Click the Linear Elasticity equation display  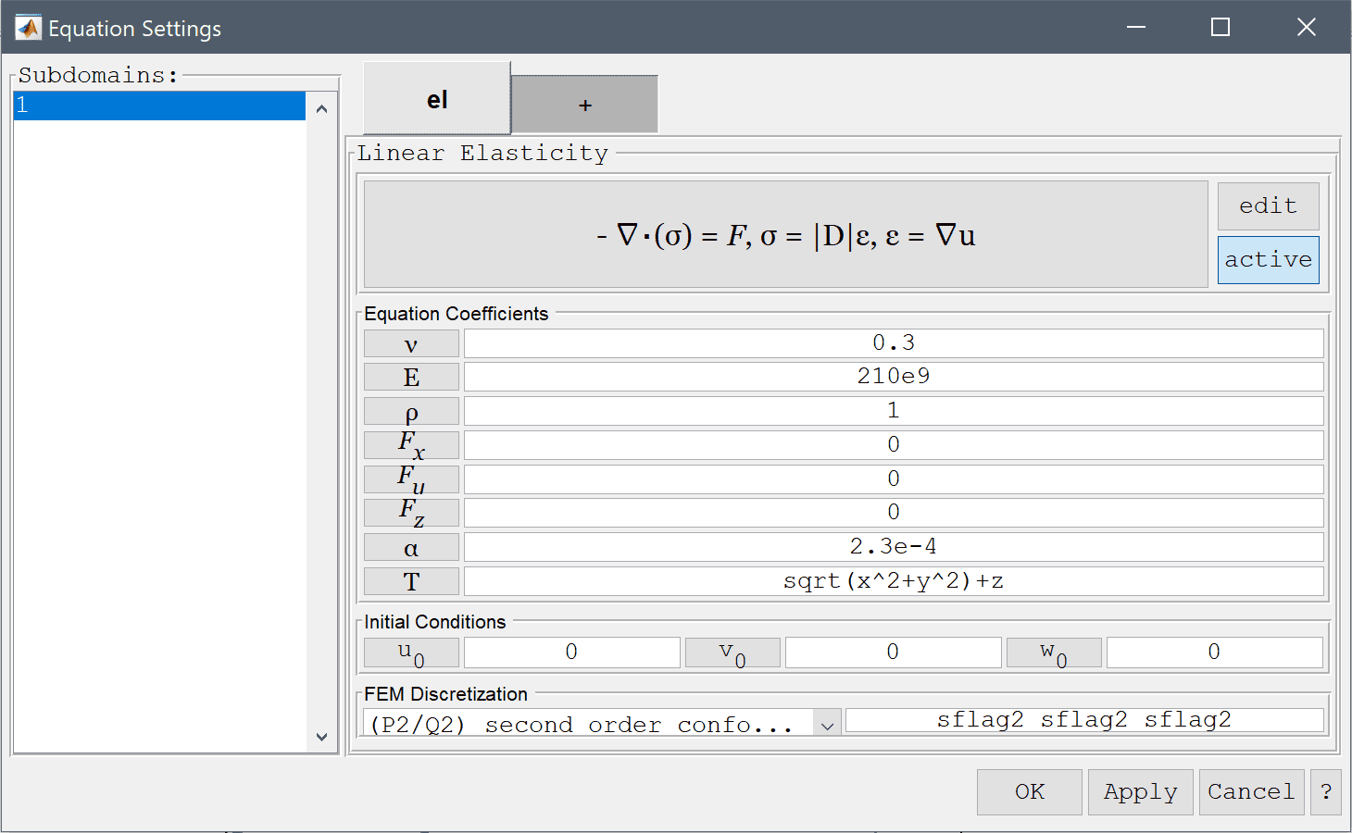click(785, 234)
